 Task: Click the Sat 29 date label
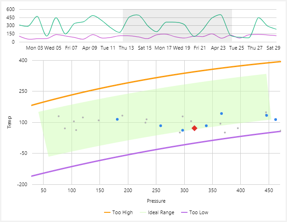tap(274, 47)
